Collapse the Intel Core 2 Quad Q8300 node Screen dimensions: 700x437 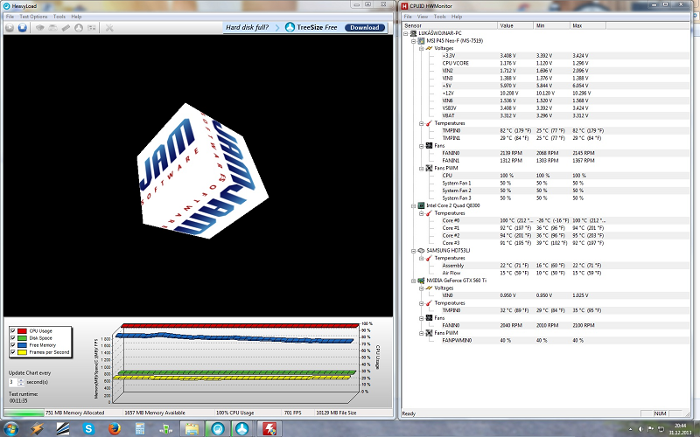[413, 205]
